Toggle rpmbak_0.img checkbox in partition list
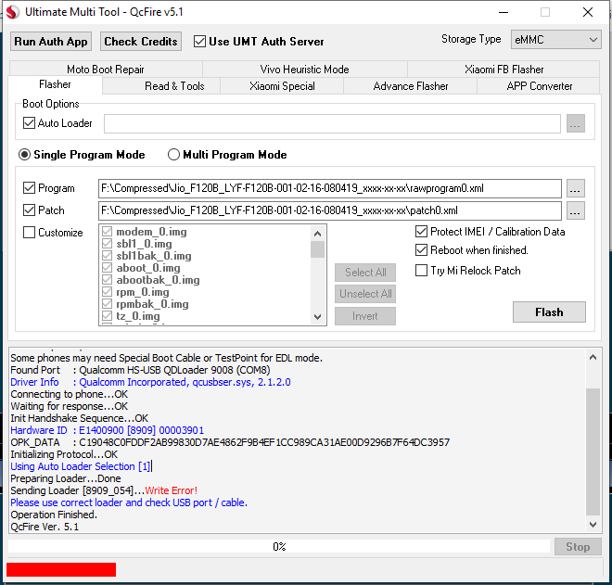This screenshot has height=585, width=612. 107,304
